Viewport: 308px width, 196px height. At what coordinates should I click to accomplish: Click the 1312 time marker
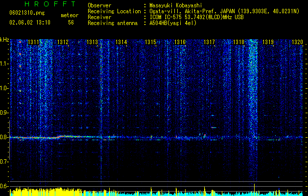[63, 42]
